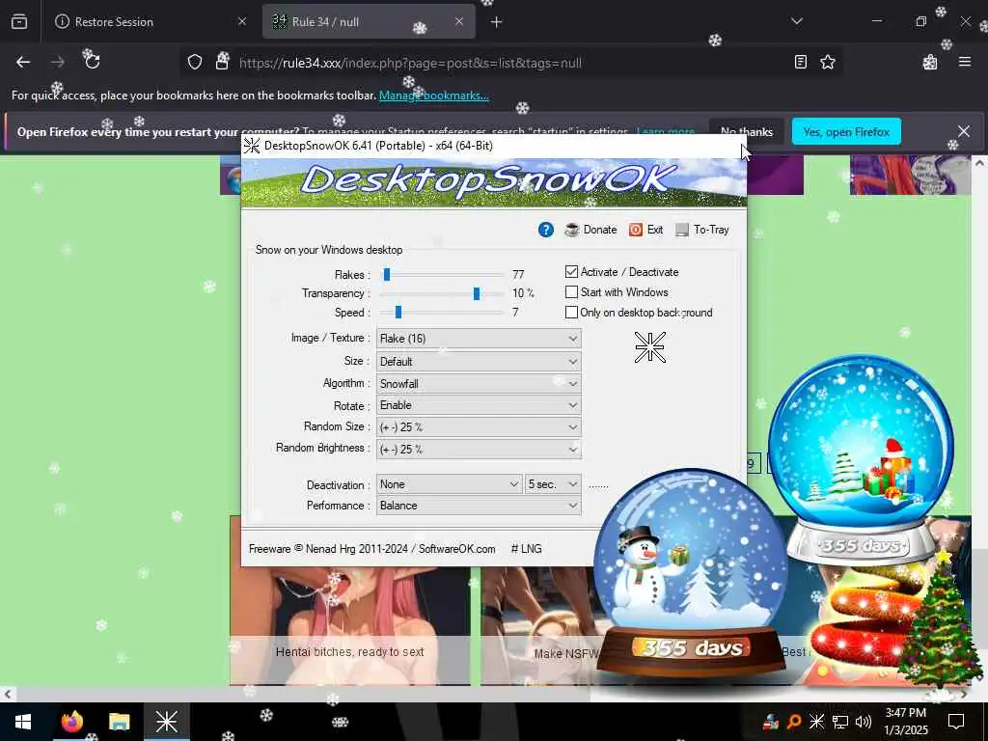The width and height of the screenshot is (988, 741).
Task: Click the No thanks button
Action: click(747, 131)
